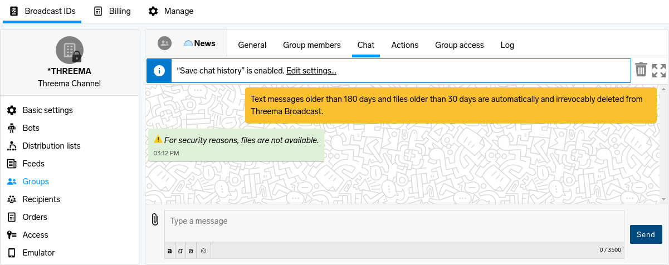
Task: Click the Groups people icon in sidebar
Action: 11,181
